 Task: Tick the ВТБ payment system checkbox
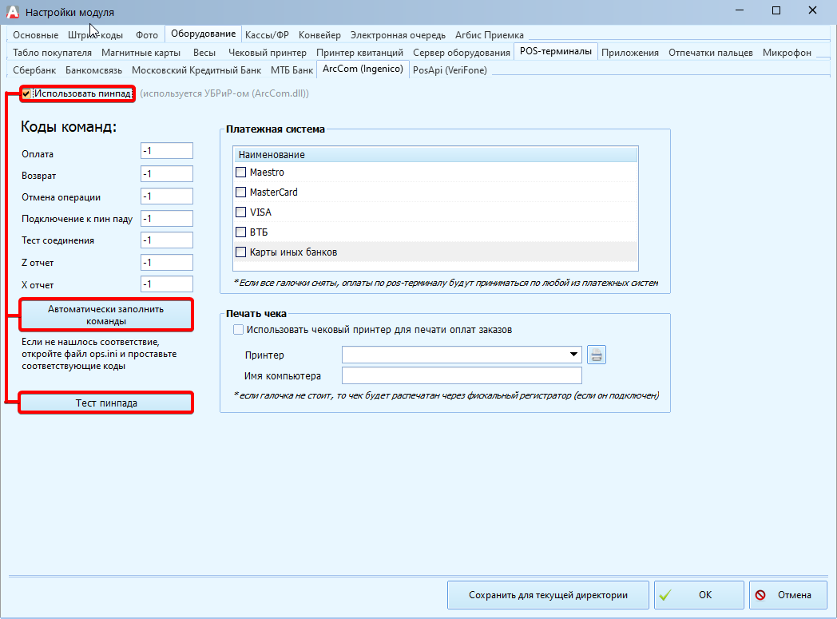point(240,232)
